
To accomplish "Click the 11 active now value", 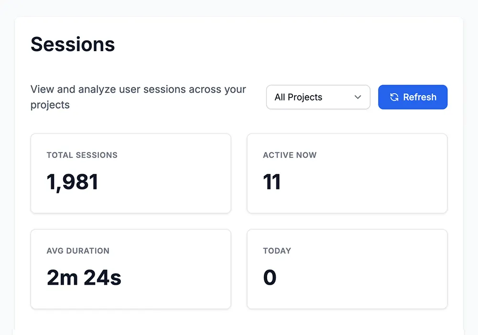I will coord(272,182).
